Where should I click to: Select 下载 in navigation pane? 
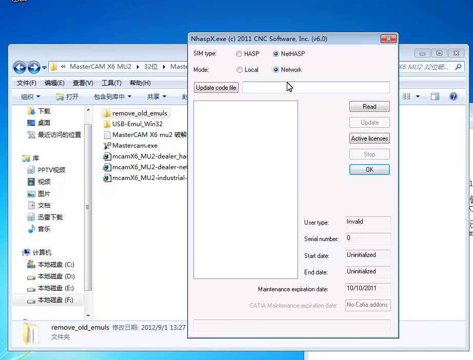point(39,111)
